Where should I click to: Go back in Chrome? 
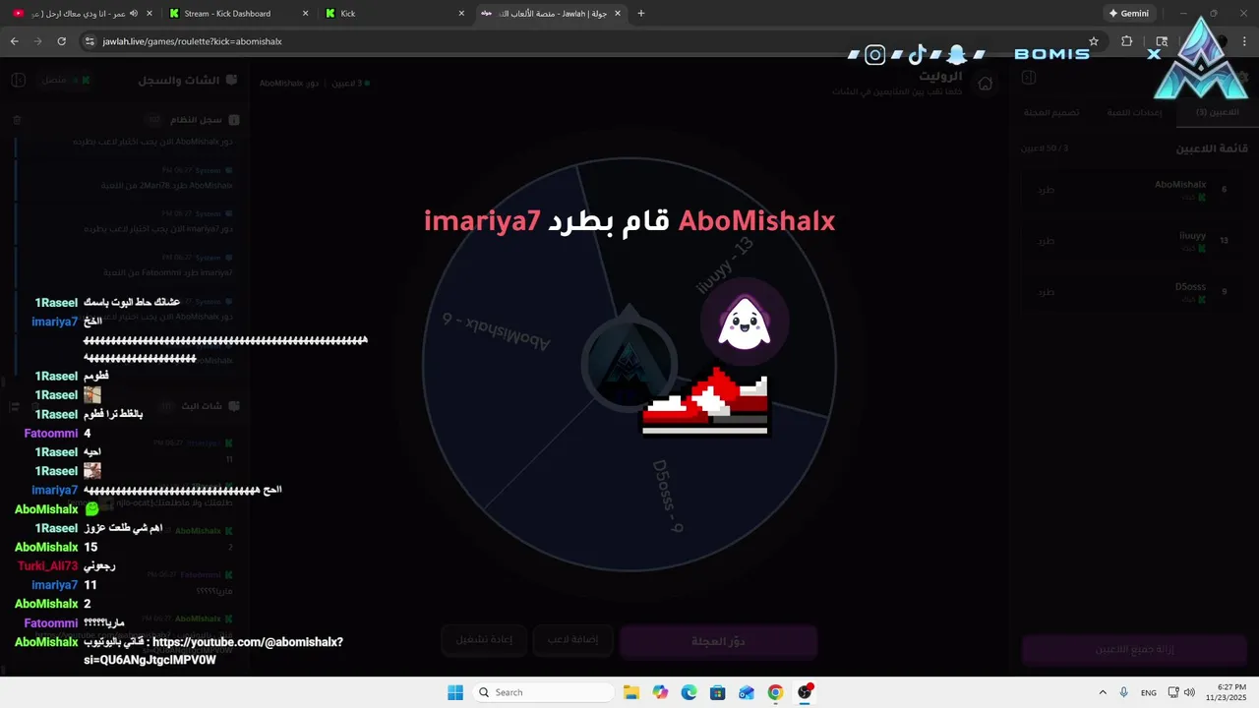pyautogui.click(x=14, y=41)
